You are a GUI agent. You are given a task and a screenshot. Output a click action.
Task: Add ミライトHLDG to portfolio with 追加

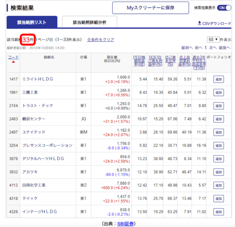click(218, 79)
